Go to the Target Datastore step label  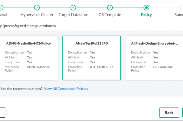[x=73, y=15]
